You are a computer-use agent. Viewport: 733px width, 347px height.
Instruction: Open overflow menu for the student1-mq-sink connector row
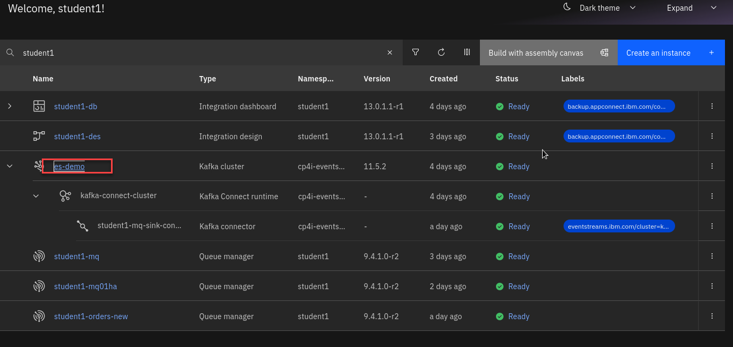point(712,226)
